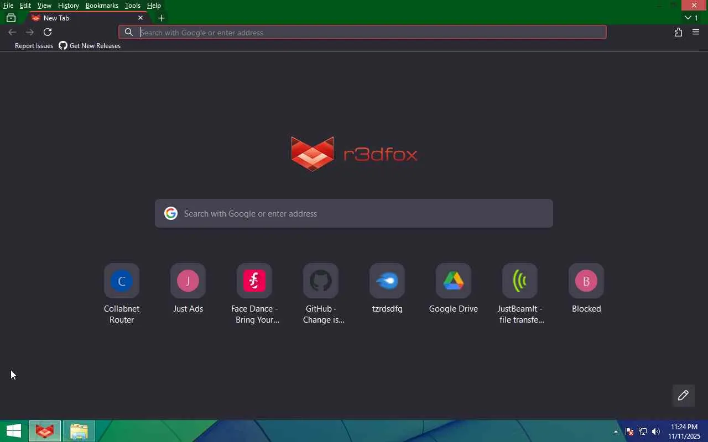Open the Help menu
This screenshot has height=442, width=708.
[x=154, y=6]
